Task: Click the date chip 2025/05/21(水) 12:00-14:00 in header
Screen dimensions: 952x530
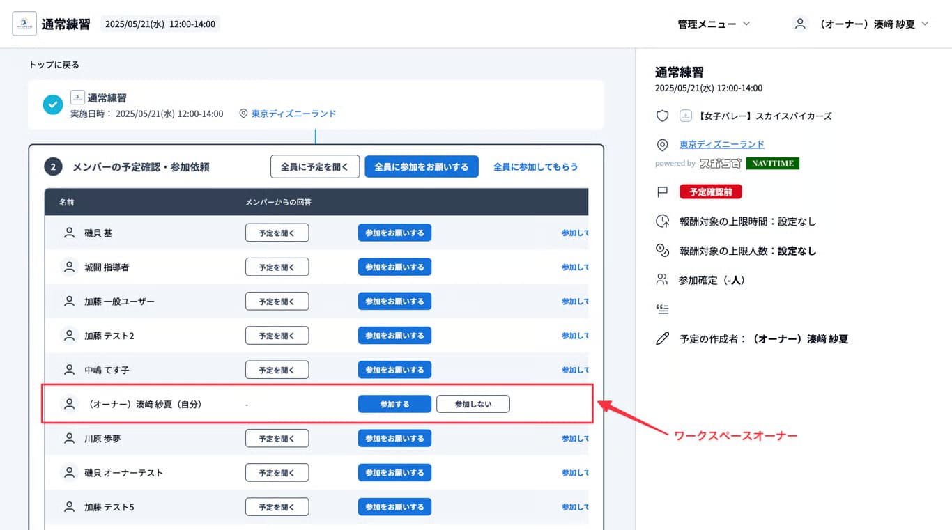Action: pyautogui.click(x=160, y=23)
